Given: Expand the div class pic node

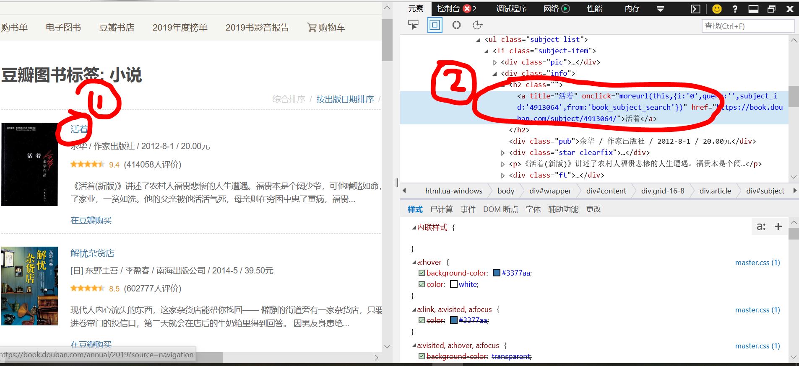Looking at the screenshot, I should [495, 62].
